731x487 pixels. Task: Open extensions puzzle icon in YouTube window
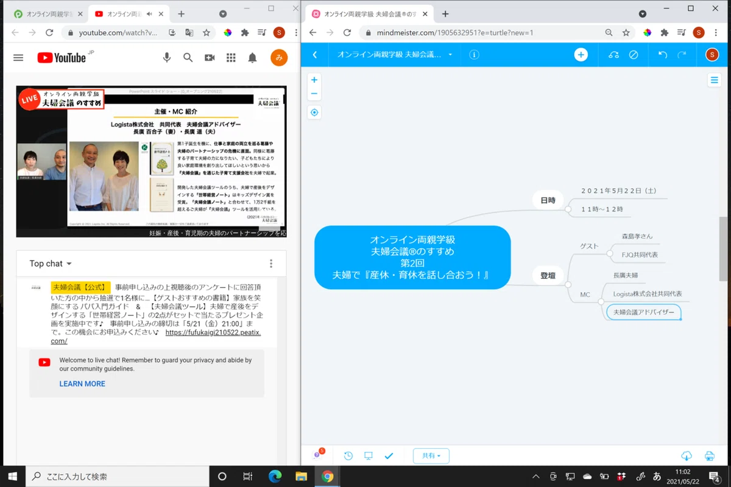tap(245, 33)
